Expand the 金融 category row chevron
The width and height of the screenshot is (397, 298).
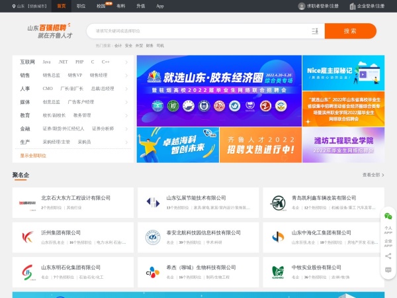click(128, 128)
